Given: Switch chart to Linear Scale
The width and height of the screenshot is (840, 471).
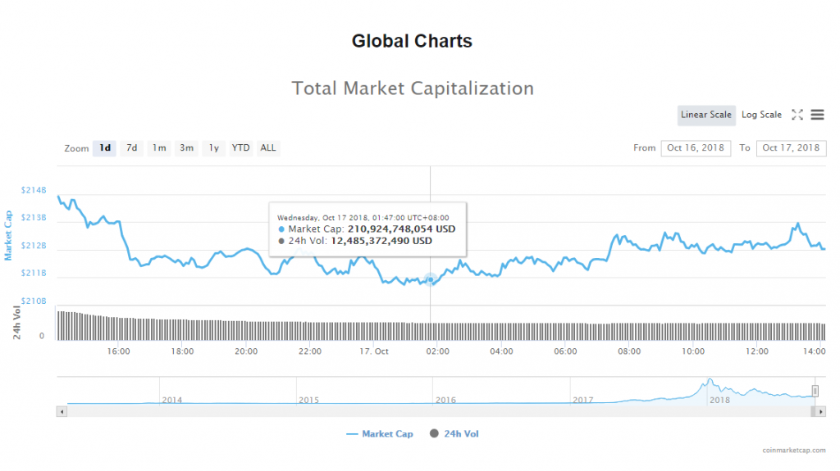Looking at the screenshot, I should 705,115.
